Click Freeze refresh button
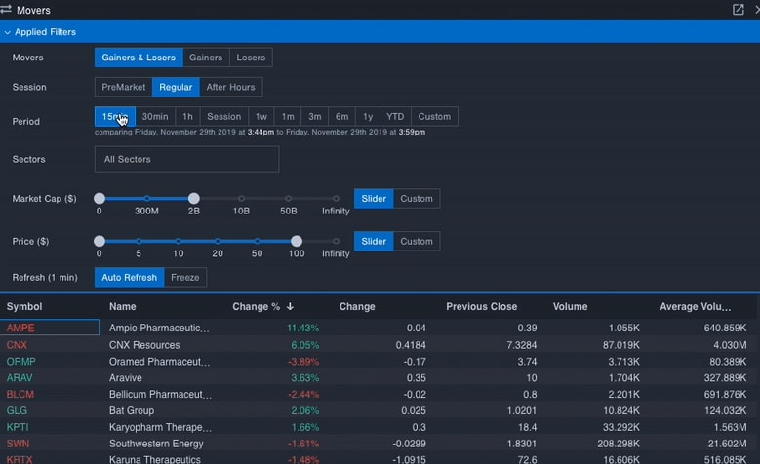Viewport: 760px width, 464px height. point(184,277)
